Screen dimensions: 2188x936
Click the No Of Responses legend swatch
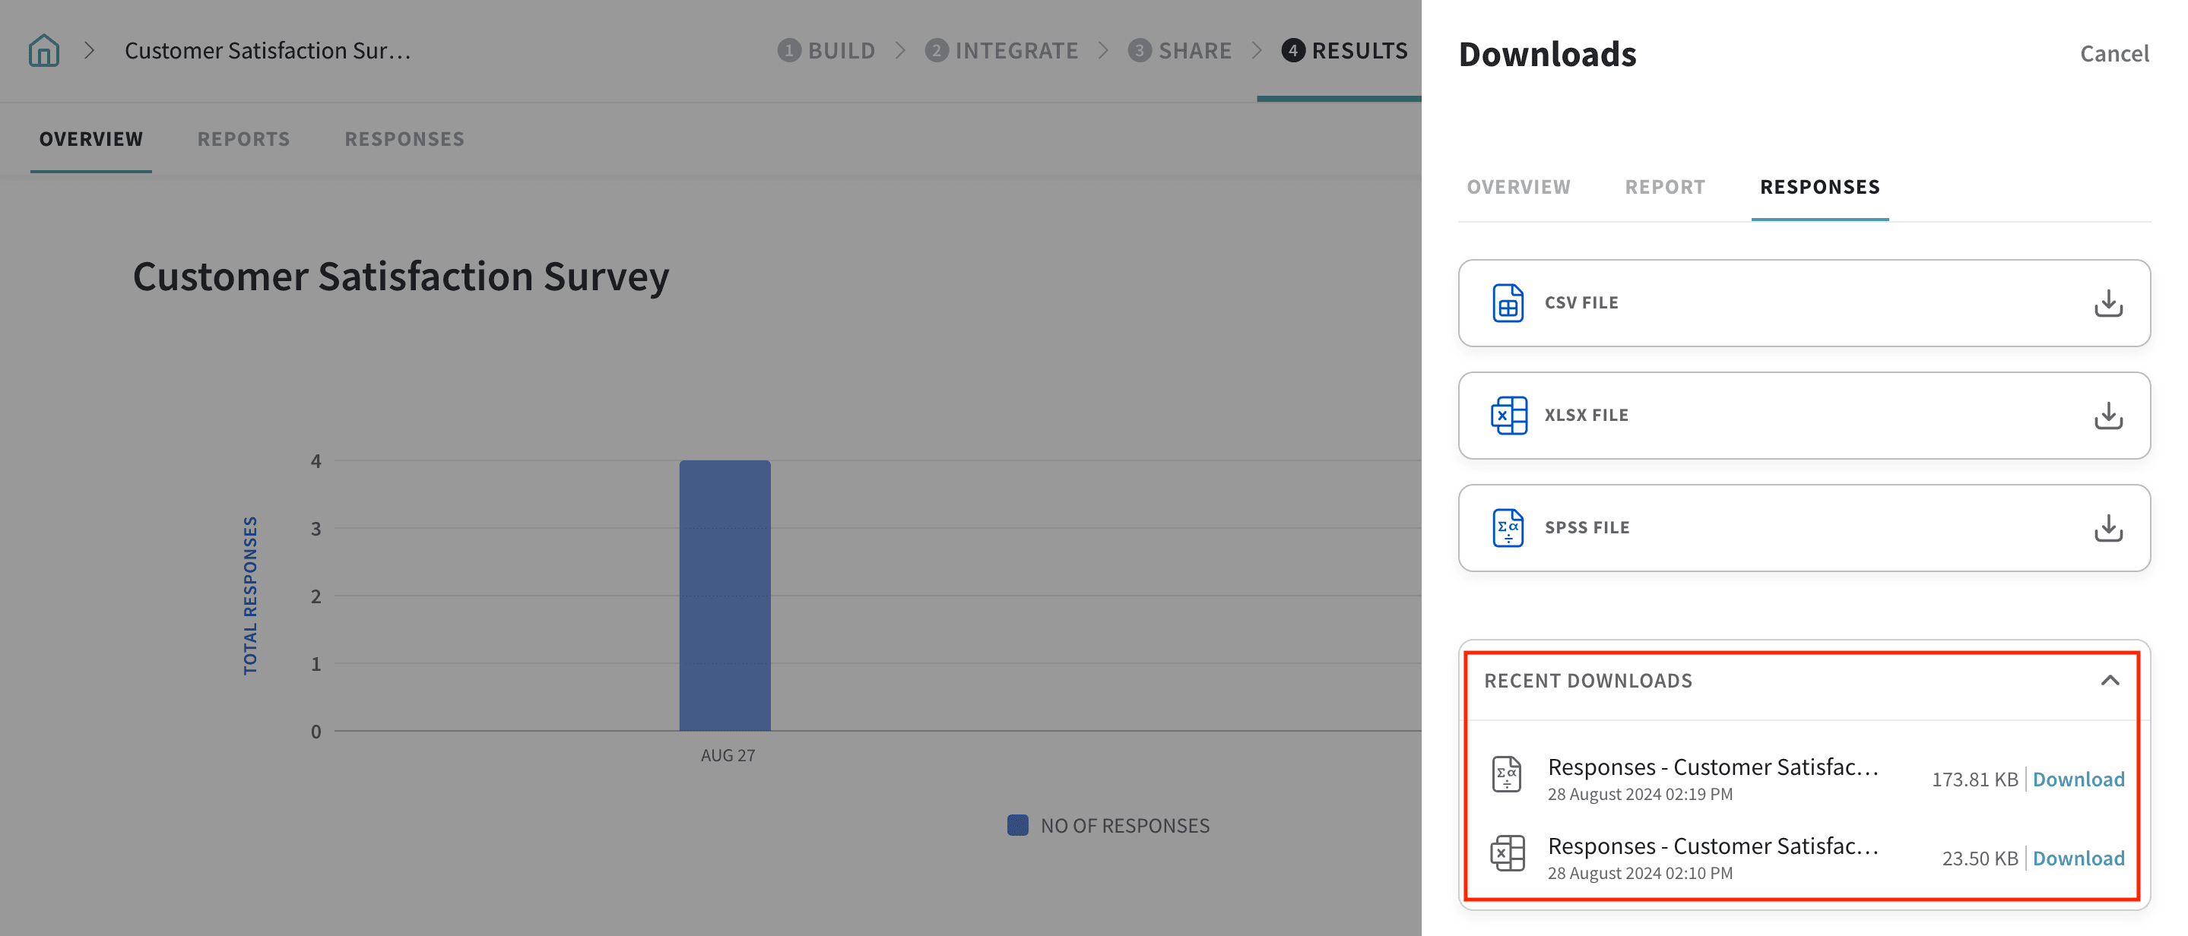click(1016, 825)
